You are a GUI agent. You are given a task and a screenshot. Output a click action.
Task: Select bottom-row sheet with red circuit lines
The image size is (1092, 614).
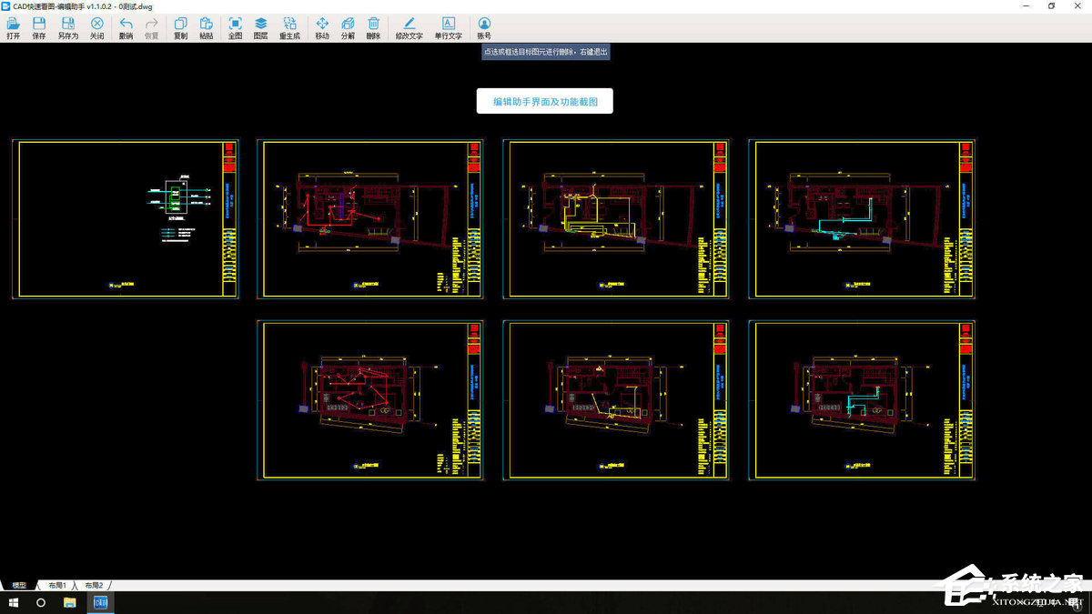tap(370, 400)
